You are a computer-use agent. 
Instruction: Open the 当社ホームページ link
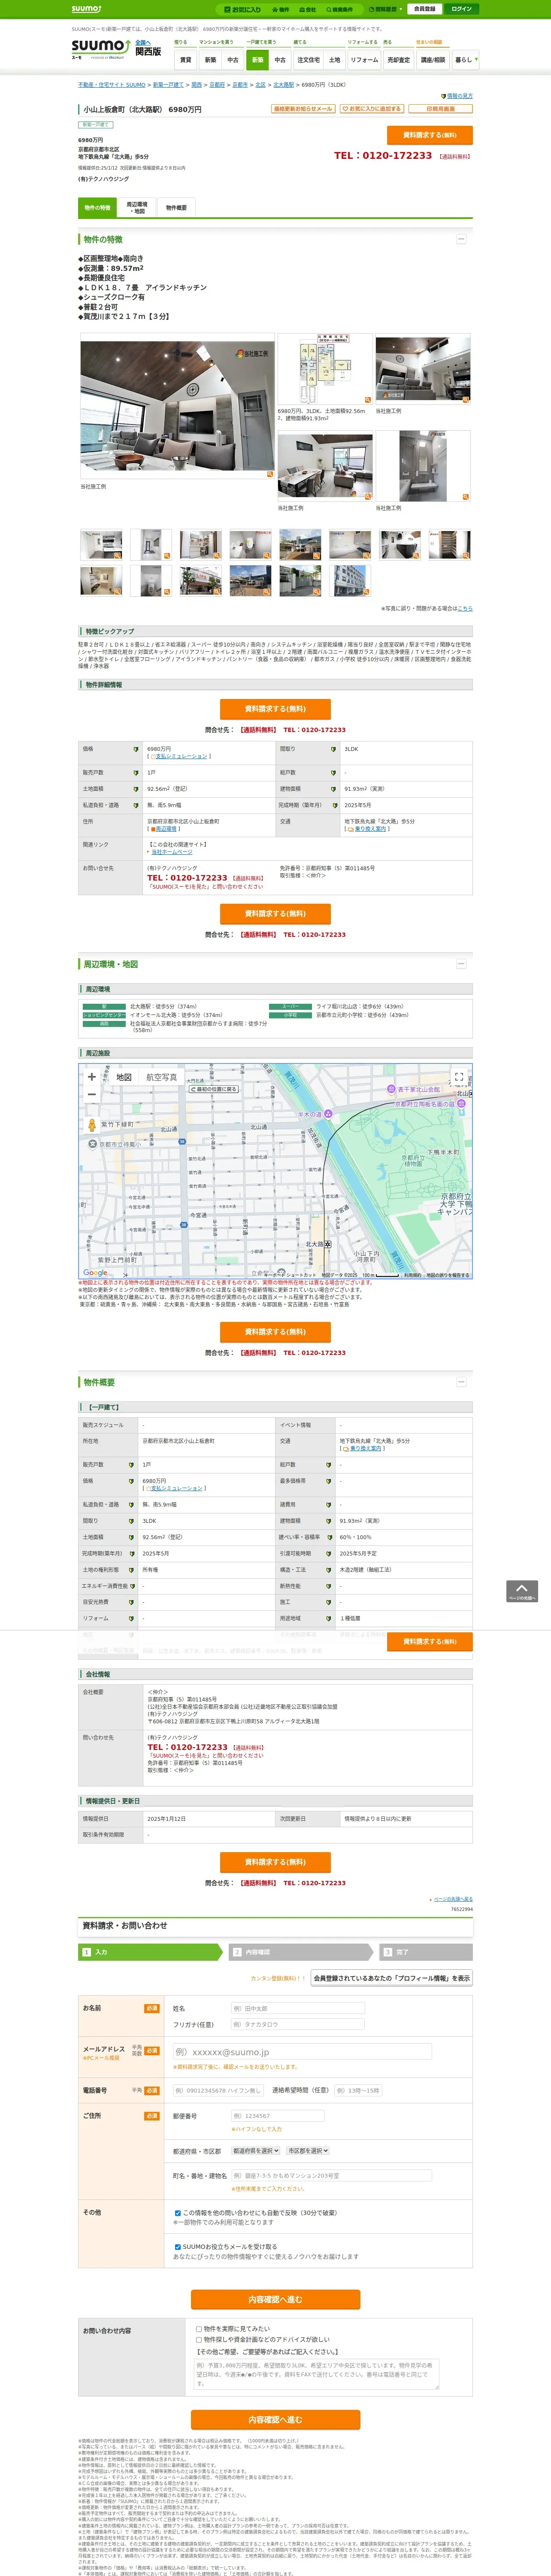pos(172,852)
